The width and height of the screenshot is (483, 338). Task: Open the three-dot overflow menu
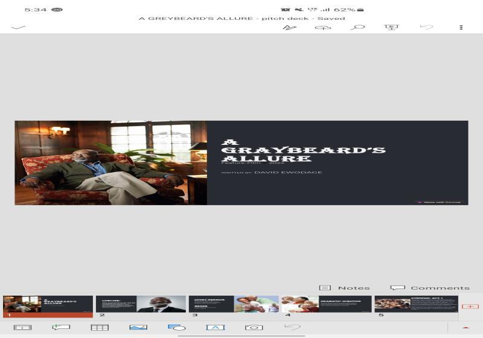(461, 27)
